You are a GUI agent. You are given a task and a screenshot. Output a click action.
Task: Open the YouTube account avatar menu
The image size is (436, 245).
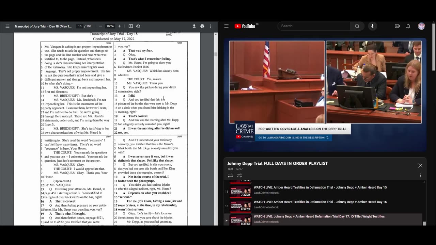click(x=421, y=26)
